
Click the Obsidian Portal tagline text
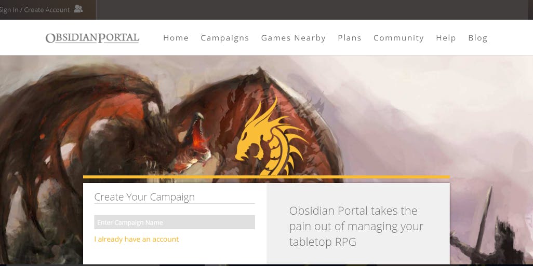coord(356,226)
